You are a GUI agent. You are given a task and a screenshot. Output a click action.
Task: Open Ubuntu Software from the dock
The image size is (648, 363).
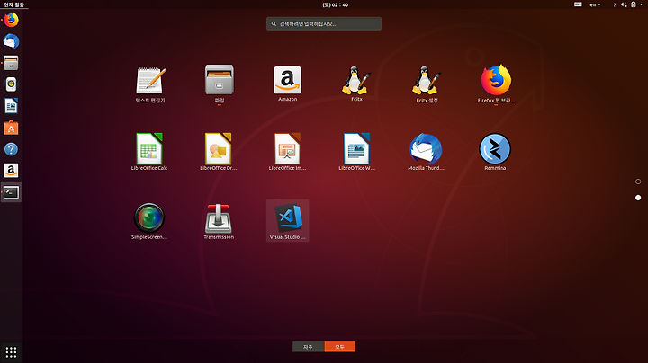[x=11, y=128]
